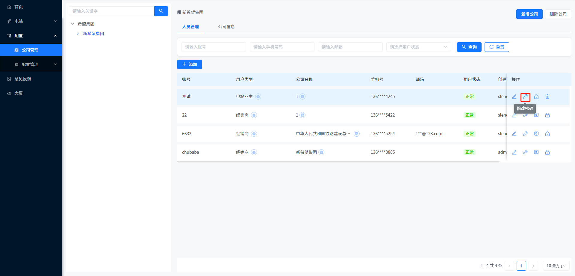Click the edit pencil icon for account 6632

[x=514, y=134]
